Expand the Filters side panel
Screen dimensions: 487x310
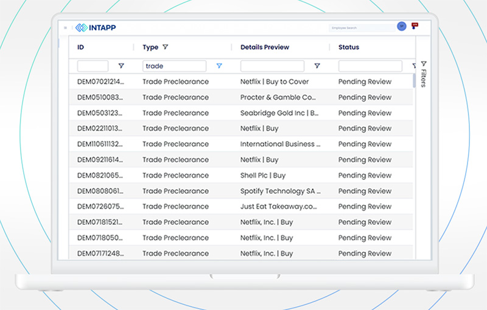tap(423, 74)
